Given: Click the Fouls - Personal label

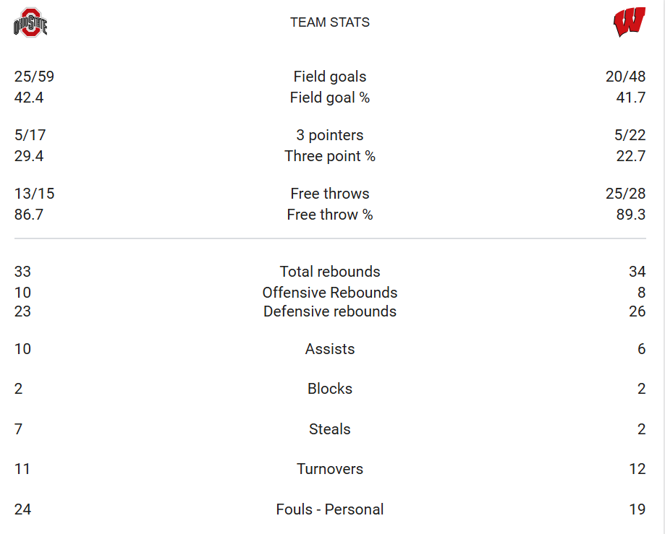Looking at the screenshot, I should click(x=330, y=509).
